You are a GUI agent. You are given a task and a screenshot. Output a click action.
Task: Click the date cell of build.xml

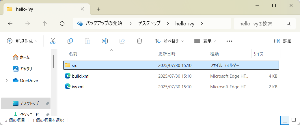[175, 76]
